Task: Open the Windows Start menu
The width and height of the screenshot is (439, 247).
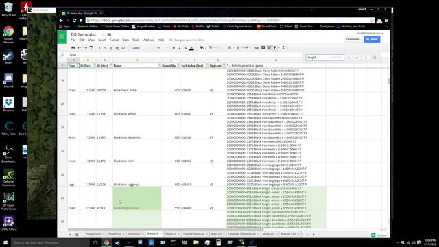Action: [5, 242]
